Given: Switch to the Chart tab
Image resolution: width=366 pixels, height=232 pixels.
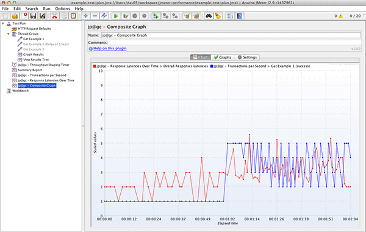Looking at the screenshot, I should [x=200, y=57].
